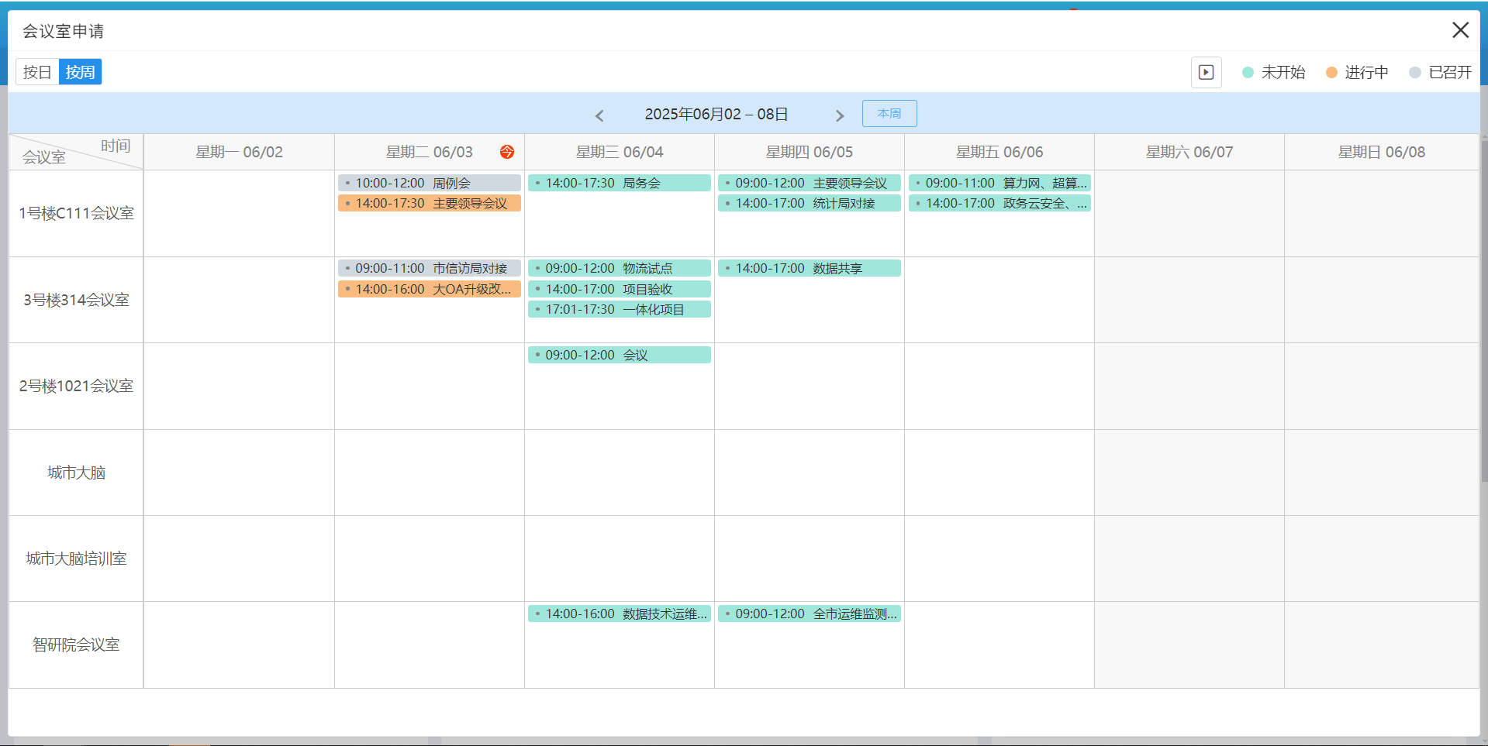Screen dimensions: 1488x746
Task: Click the play icon button beside legend
Action: [1206, 72]
